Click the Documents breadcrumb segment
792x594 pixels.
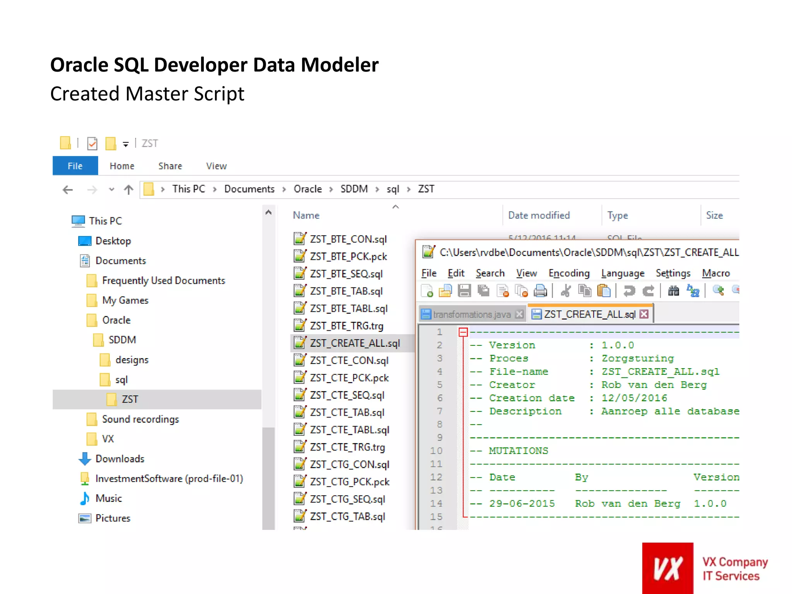click(x=249, y=189)
